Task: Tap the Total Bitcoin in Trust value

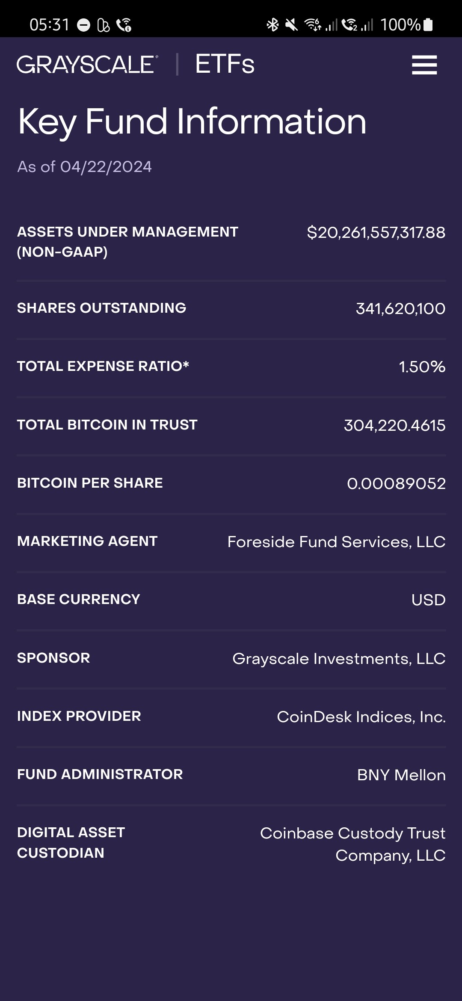Action: click(x=394, y=426)
